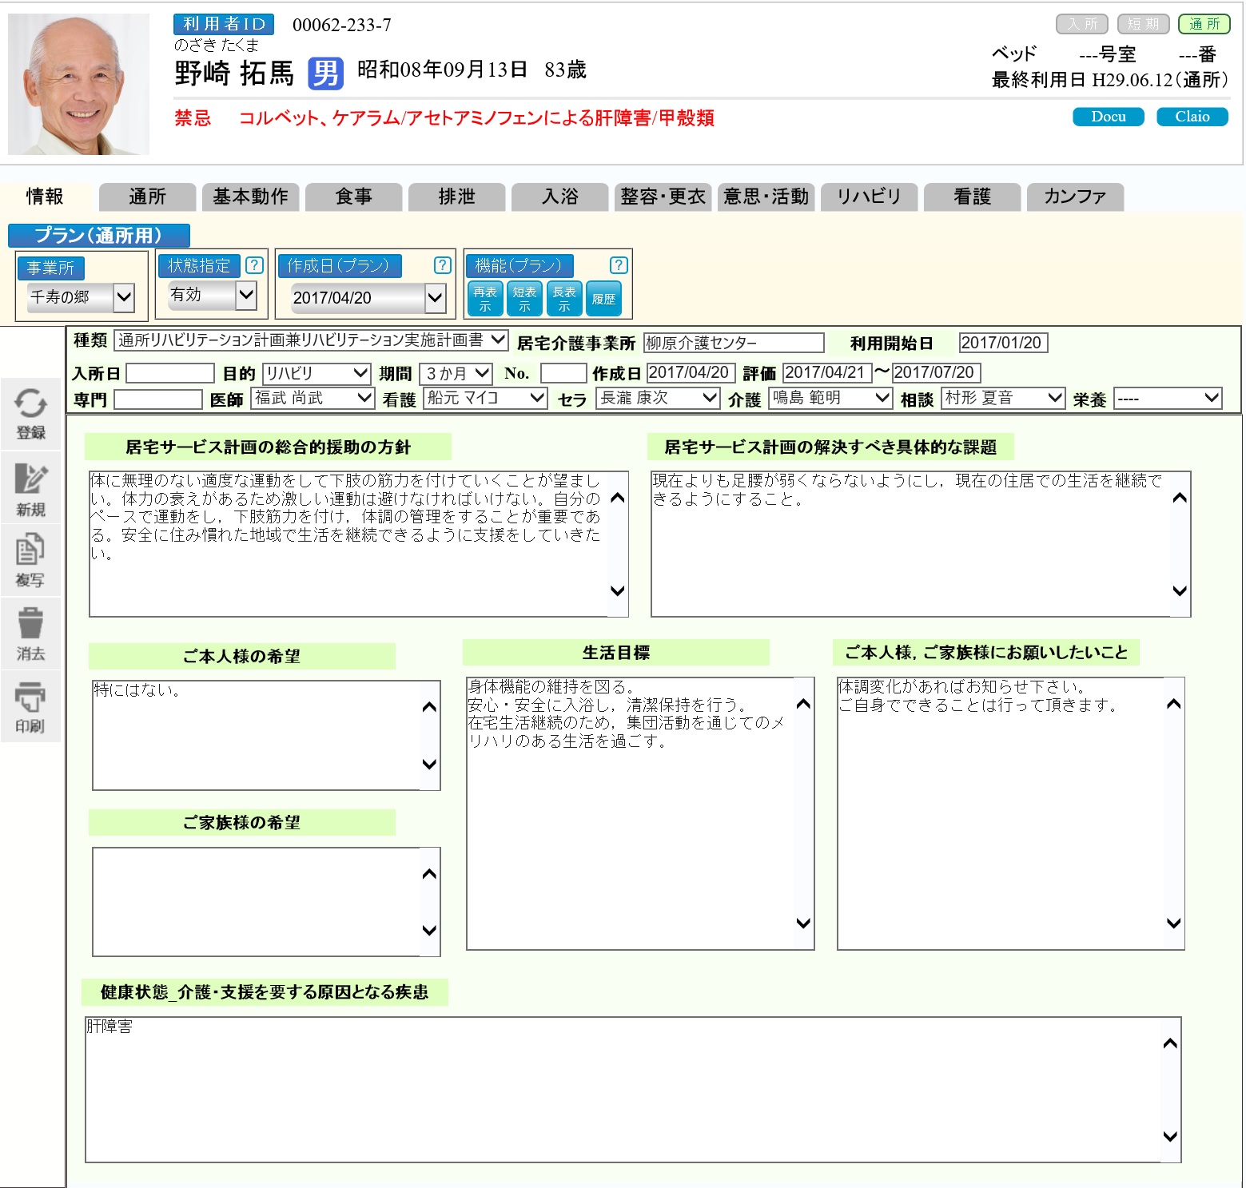
Task: Click help icon beside 状態指定
Action: pyautogui.click(x=254, y=265)
